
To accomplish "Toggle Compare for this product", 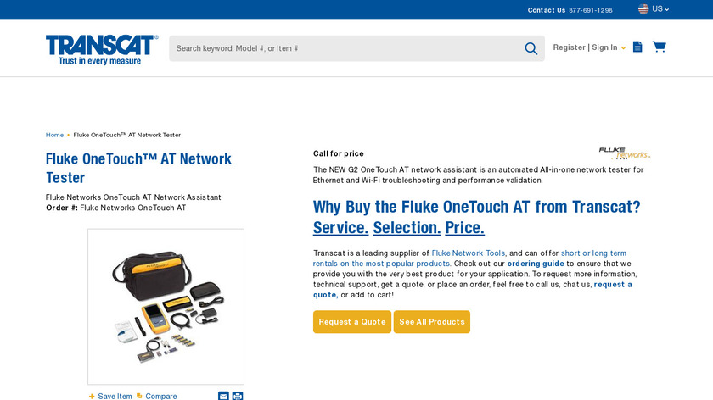I will point(156,396).
